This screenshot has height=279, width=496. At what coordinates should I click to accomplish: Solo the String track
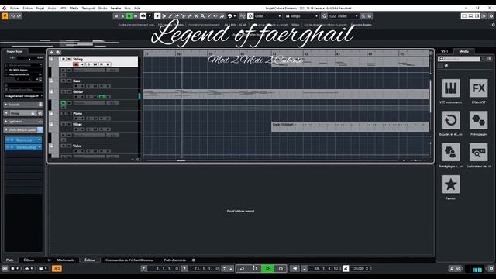click(69, 59)
